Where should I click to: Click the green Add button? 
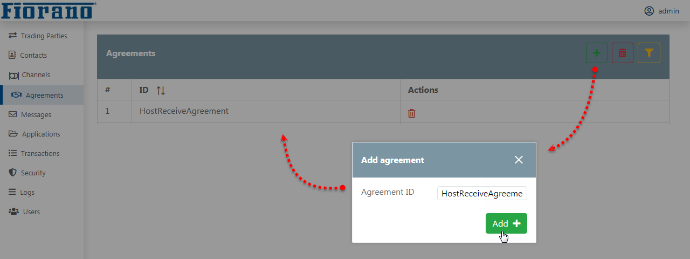(x=506, y=223)
